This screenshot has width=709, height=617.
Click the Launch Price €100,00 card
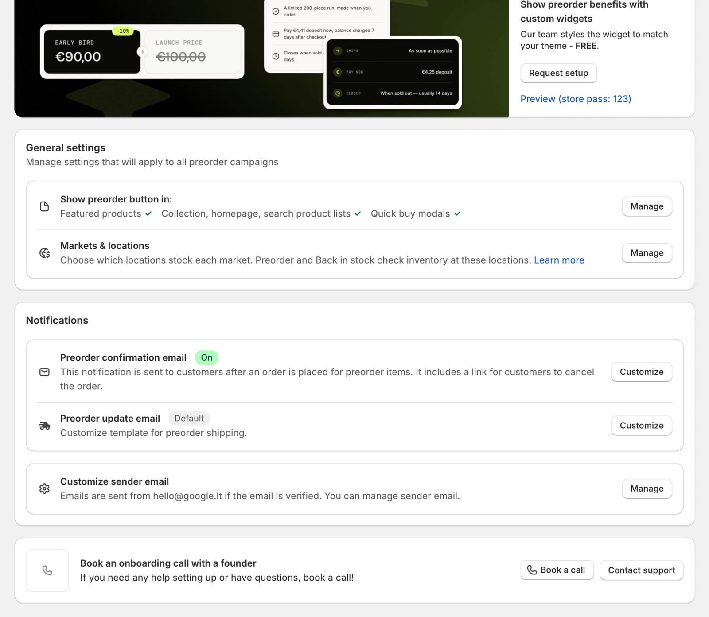coord(193,51)
